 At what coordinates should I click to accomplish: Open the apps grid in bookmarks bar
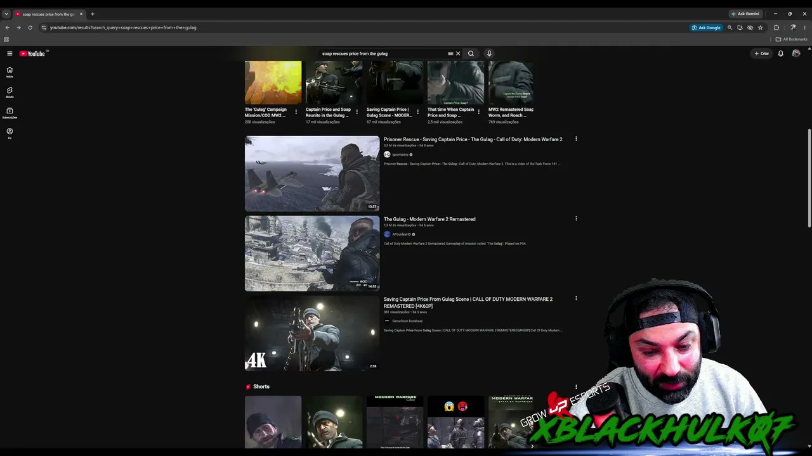click(x=6, y=39)
